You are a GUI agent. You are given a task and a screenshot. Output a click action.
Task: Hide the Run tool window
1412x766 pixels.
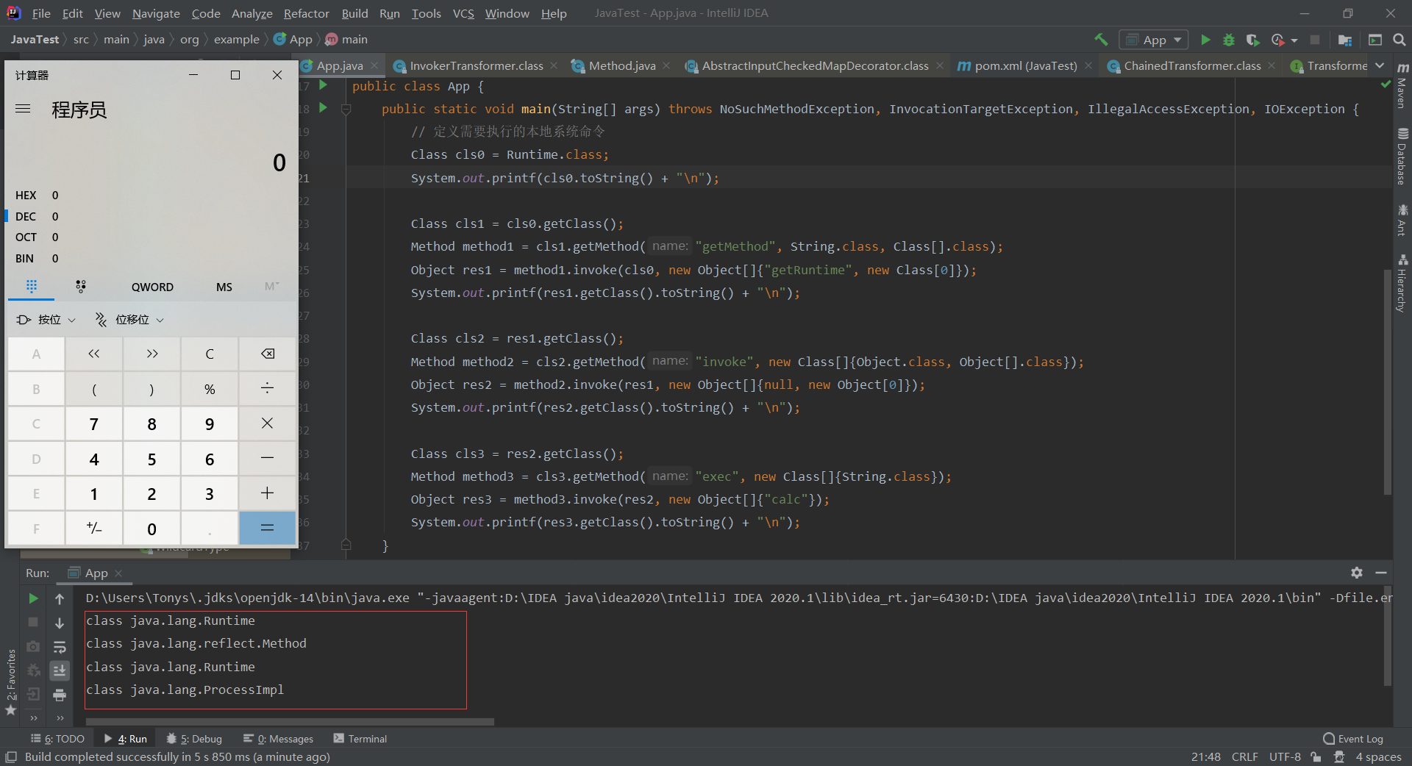tap(1381, 572)
